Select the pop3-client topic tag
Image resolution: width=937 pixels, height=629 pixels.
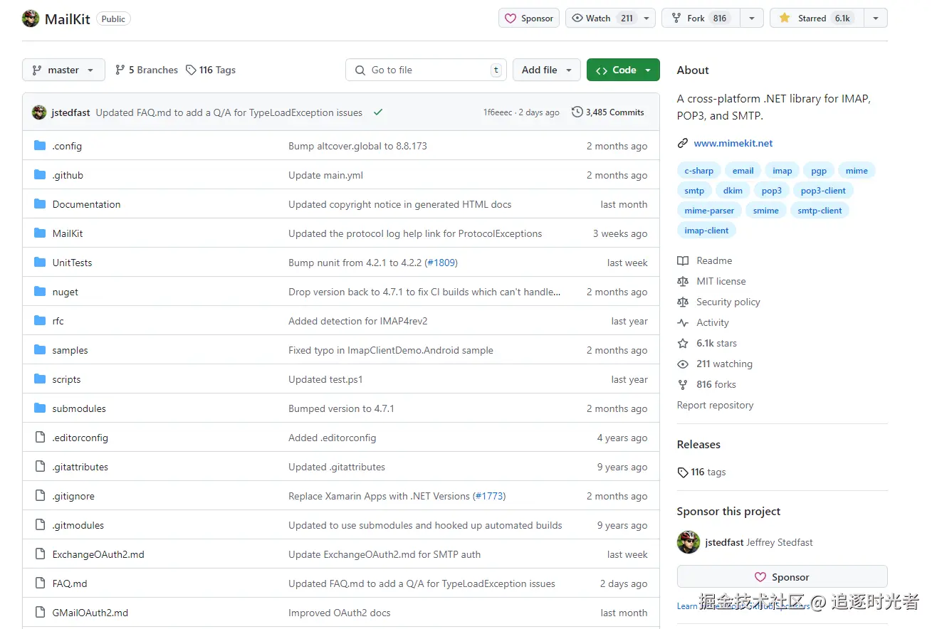(x=823, y=191)
